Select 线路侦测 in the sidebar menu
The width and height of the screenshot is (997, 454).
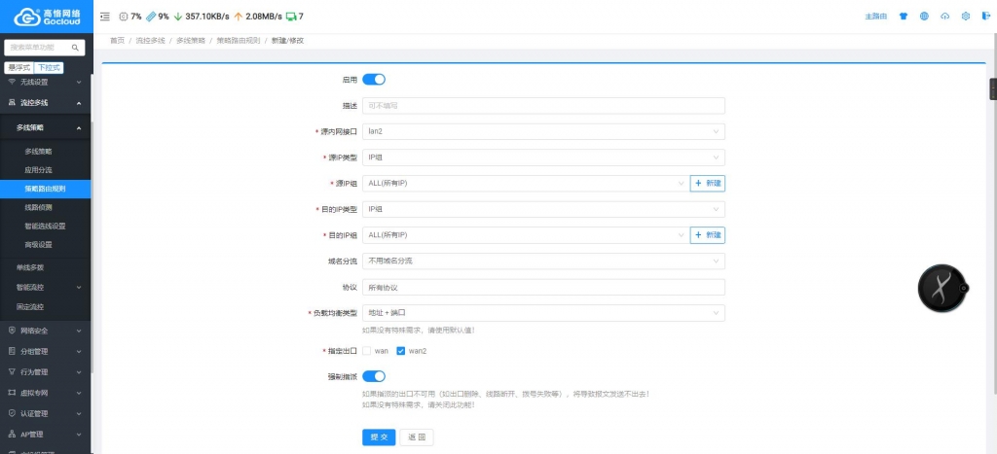point(39,207)
